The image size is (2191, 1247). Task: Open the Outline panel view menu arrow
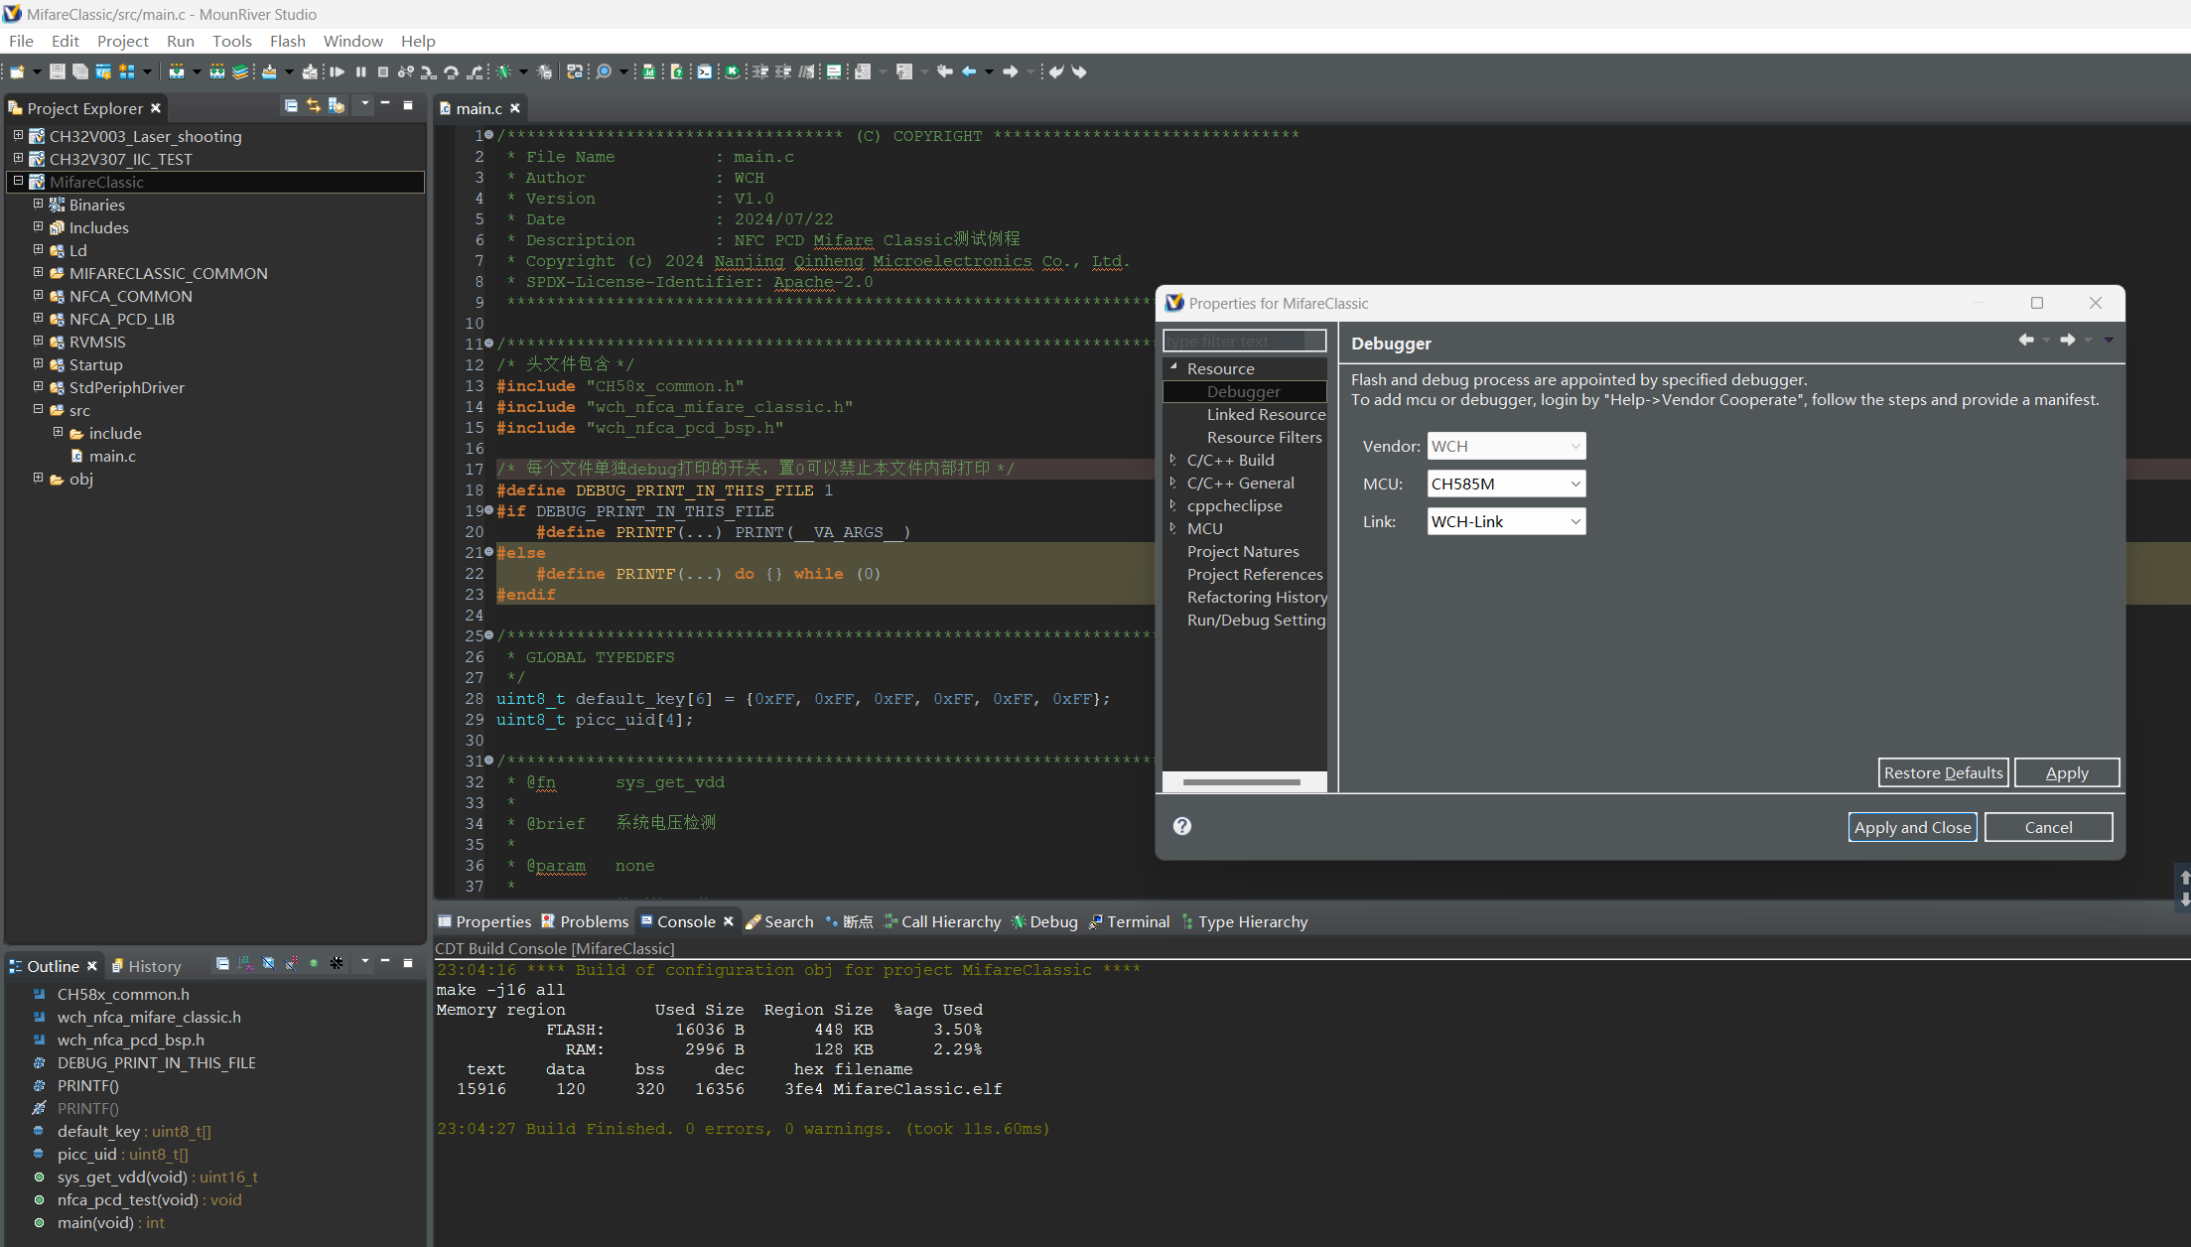[364, 962]
